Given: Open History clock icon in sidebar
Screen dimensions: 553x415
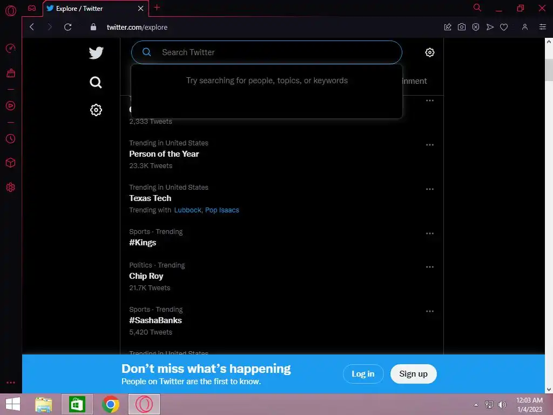Looking at the screenshot, I should point(11,139).
